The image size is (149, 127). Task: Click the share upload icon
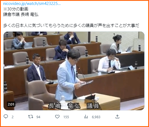click(117, 117)
